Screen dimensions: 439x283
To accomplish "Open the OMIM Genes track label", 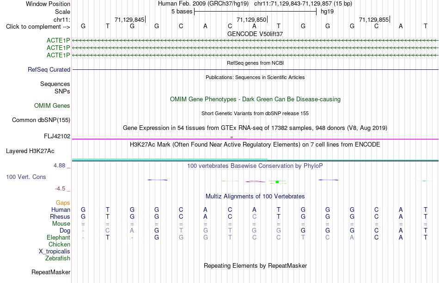I will pos(52,105).
